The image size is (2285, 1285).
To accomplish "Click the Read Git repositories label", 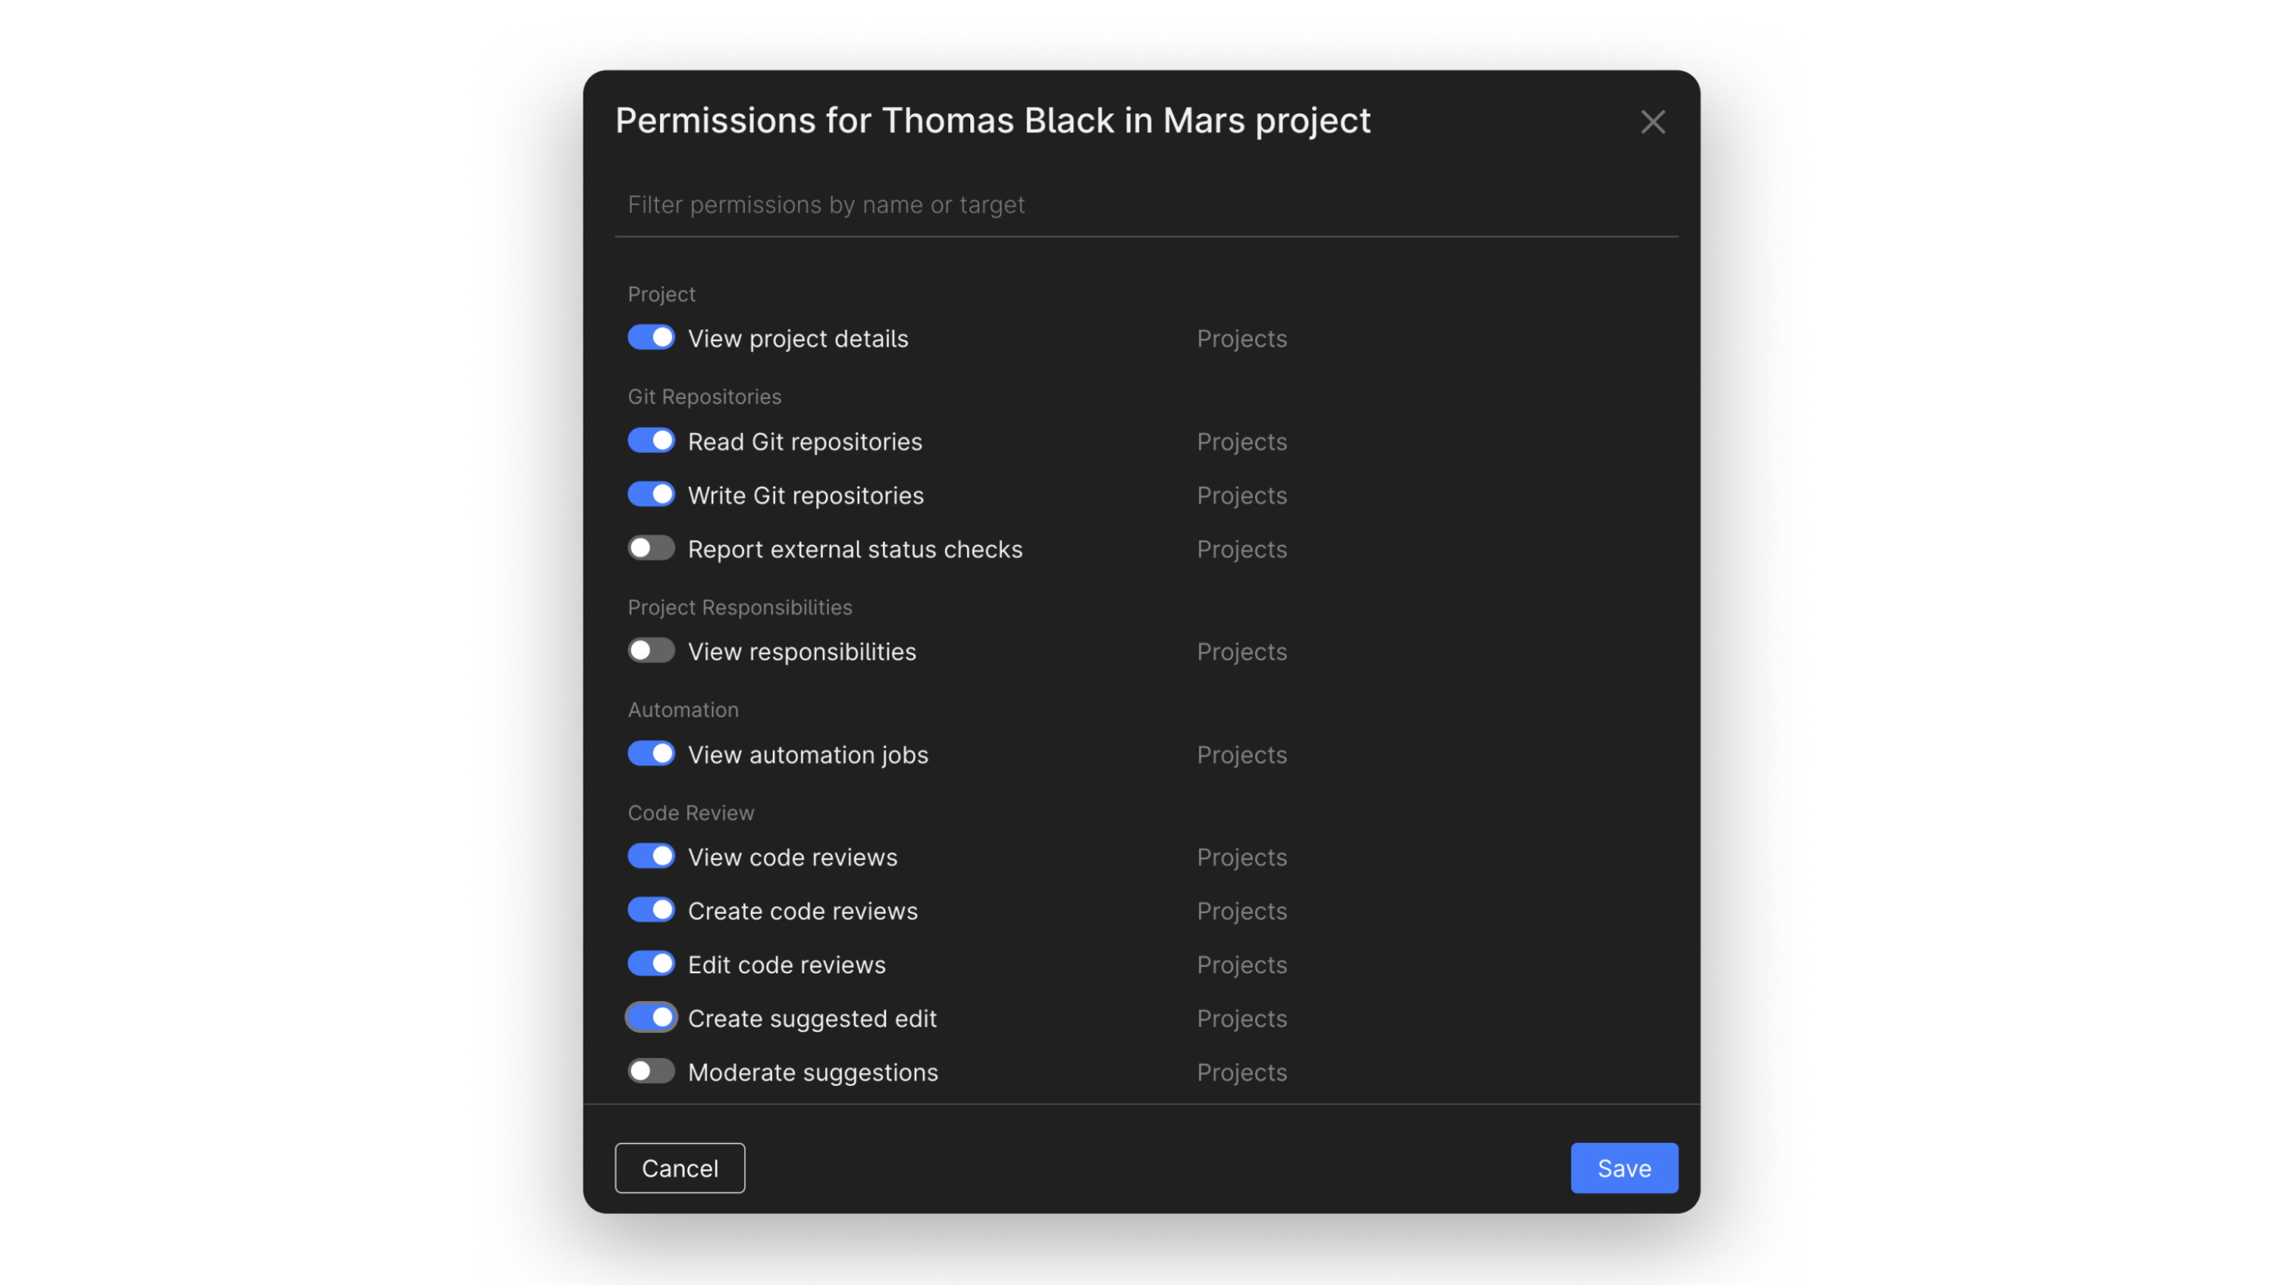I will click(x=805, y=441).
